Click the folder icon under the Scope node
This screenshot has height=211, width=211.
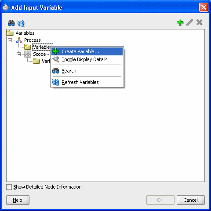click(36, 61)
